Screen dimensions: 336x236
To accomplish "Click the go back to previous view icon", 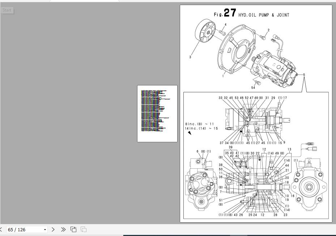I will (73, 229).
